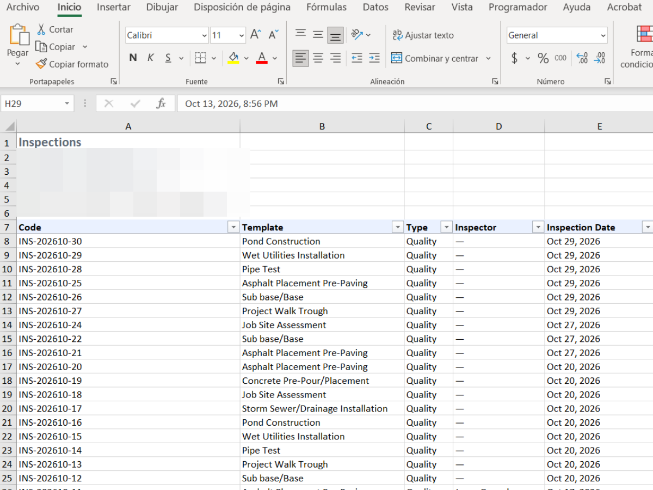
Task: Open borders dropdown arrow
Action: point(214,58)
